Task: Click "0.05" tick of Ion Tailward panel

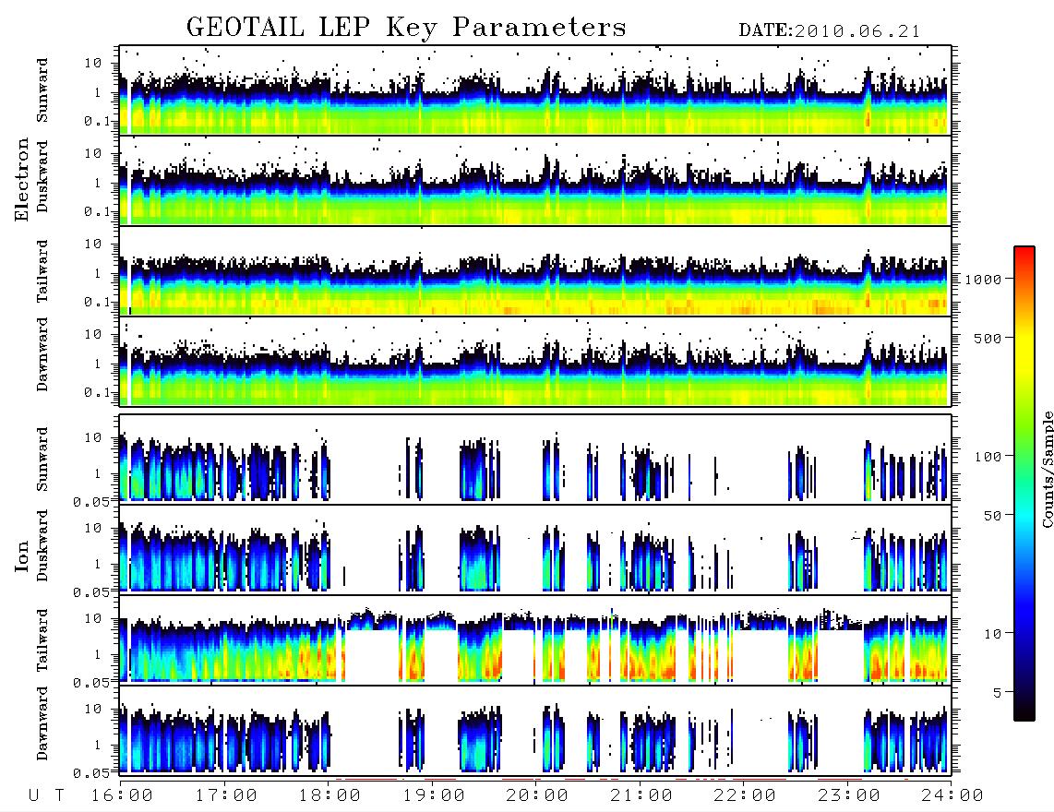Action: point(90,683)
